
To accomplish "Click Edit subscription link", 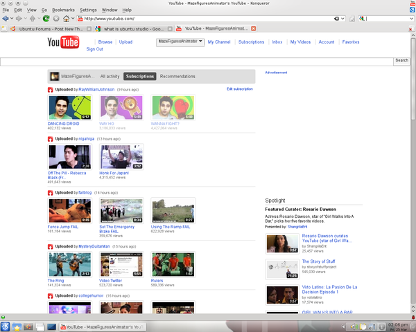I will click(240, 89).
